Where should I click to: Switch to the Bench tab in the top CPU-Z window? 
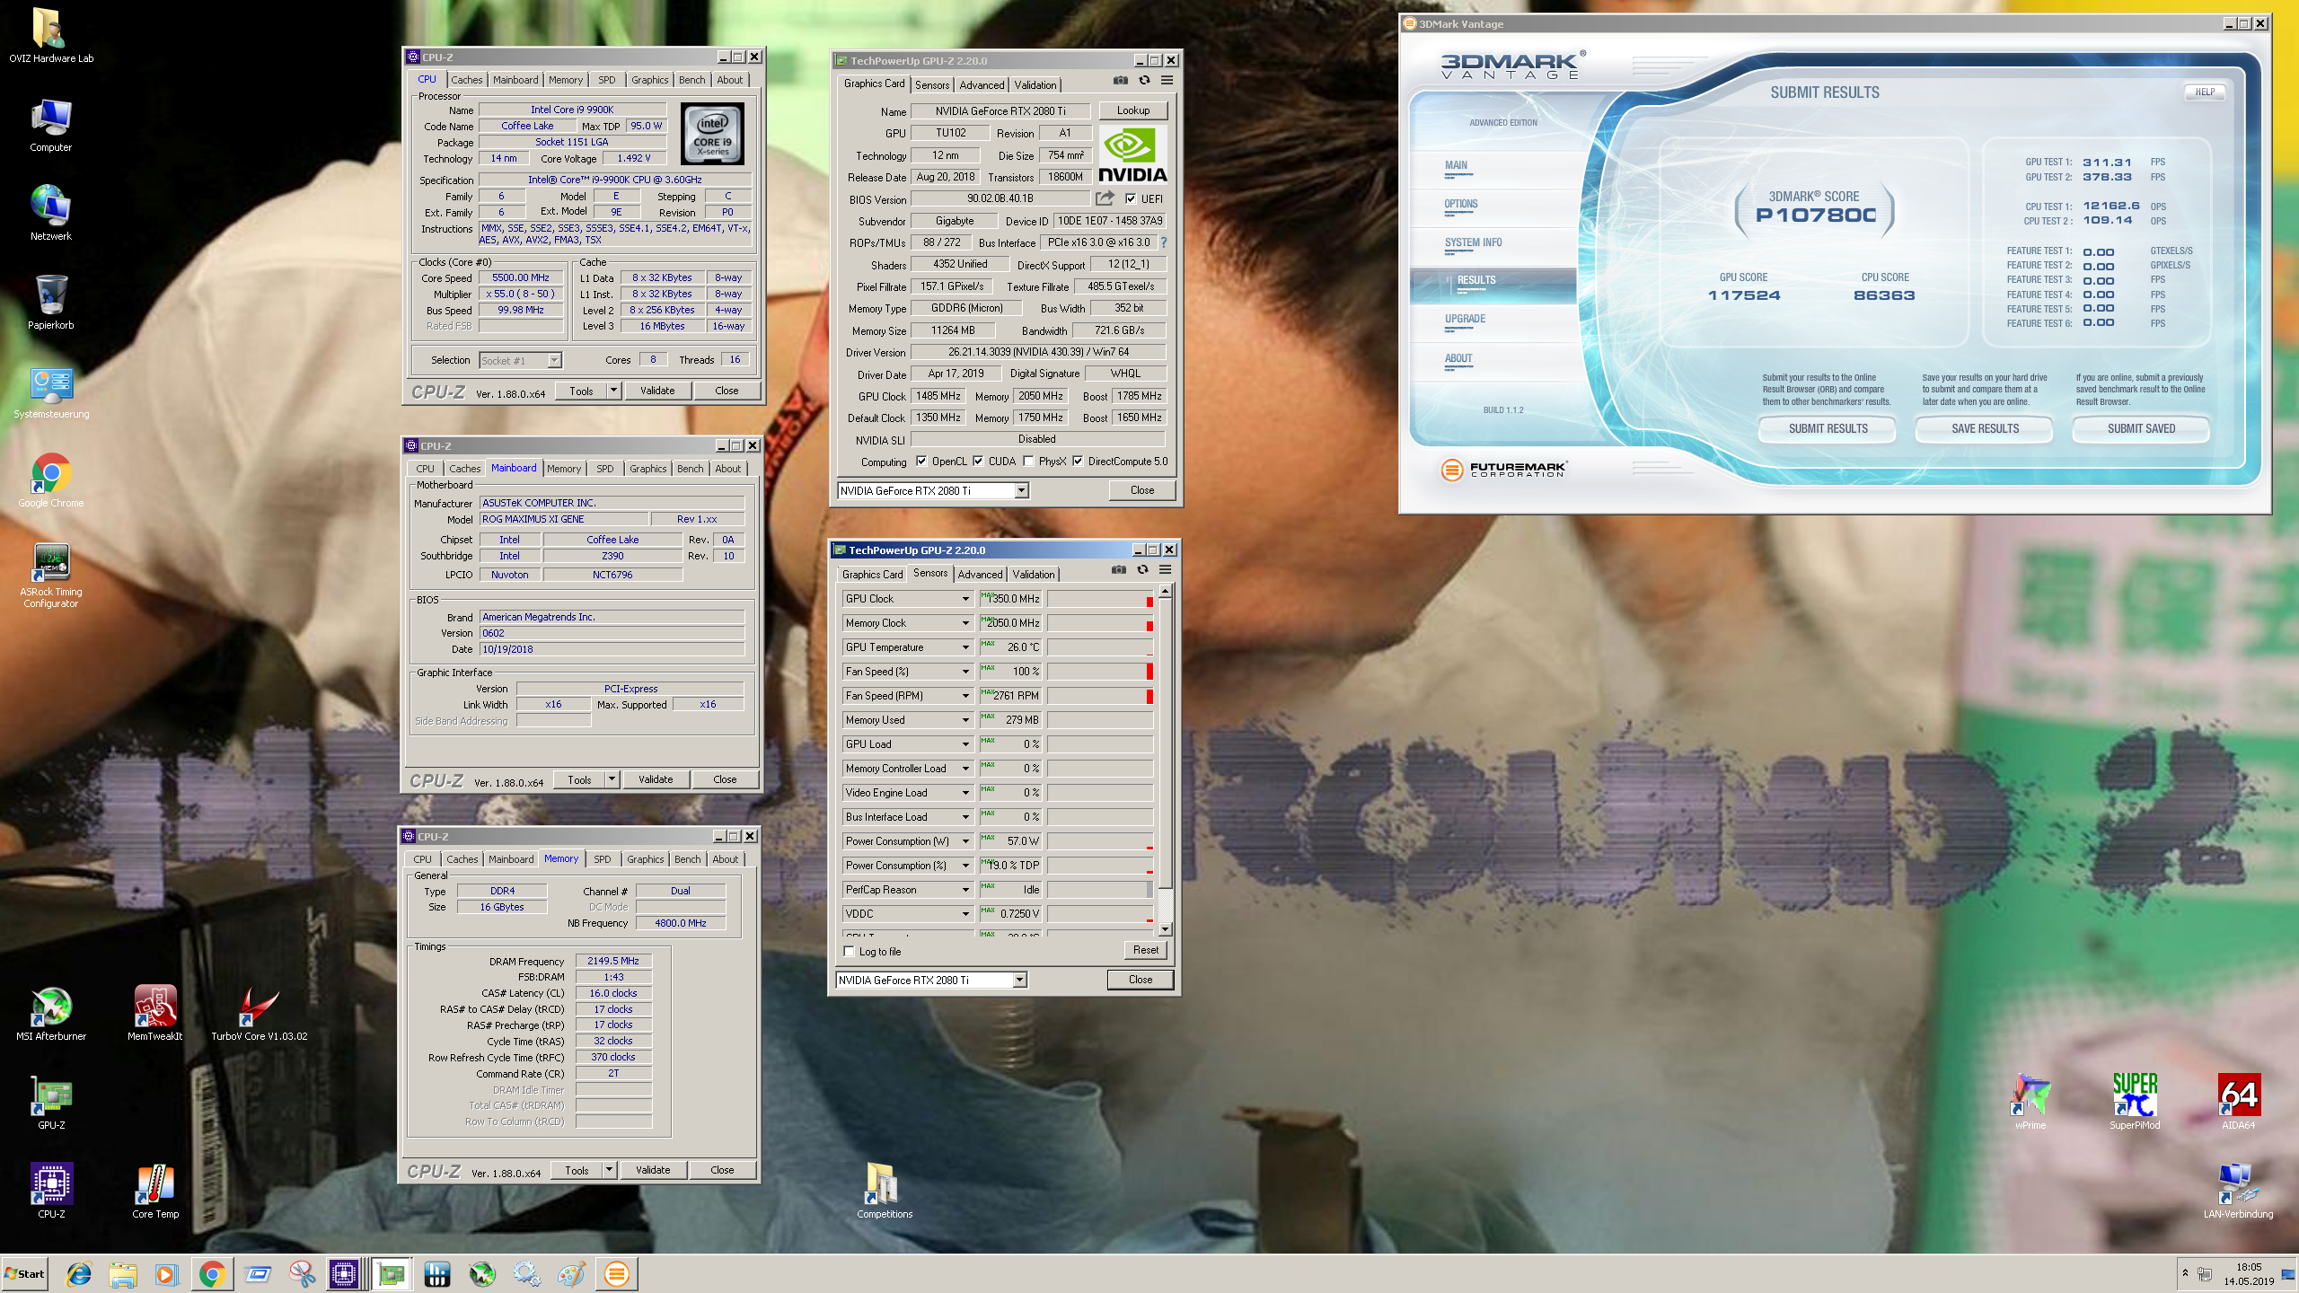coord(691,80)
